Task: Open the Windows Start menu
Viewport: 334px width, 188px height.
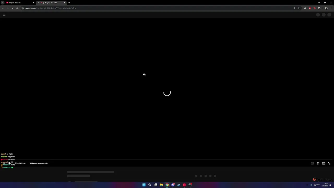Action: coord(144,185)
